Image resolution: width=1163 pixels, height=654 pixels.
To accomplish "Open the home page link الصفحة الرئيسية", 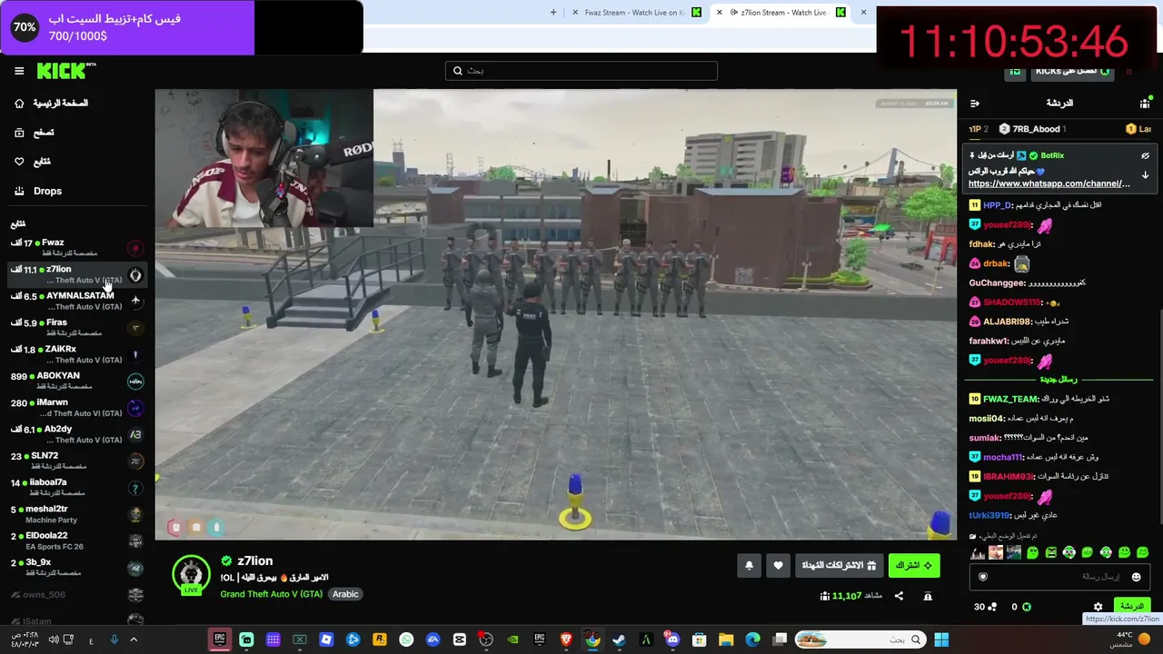I will coord(51,104).
